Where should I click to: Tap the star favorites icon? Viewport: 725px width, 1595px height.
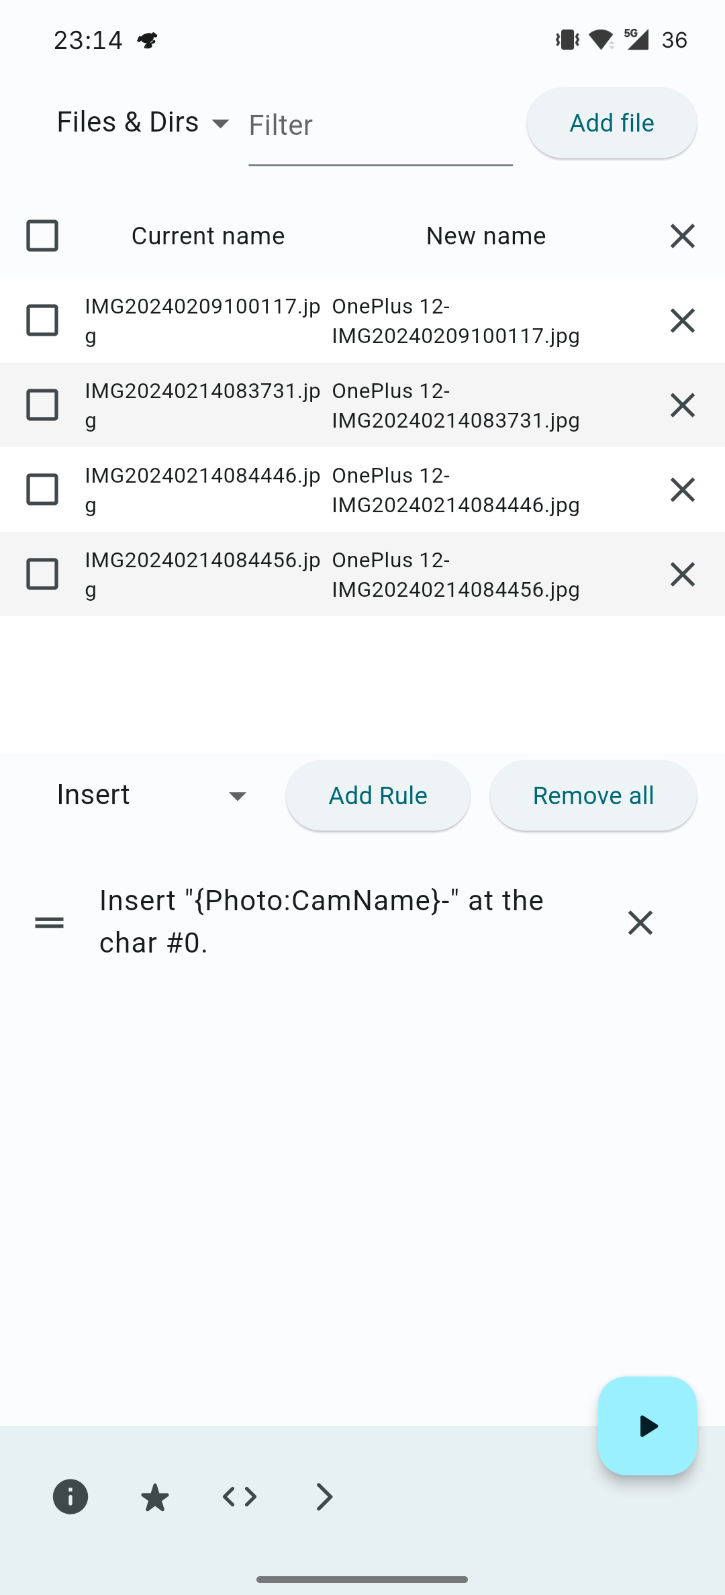[x=155, y=1497]
